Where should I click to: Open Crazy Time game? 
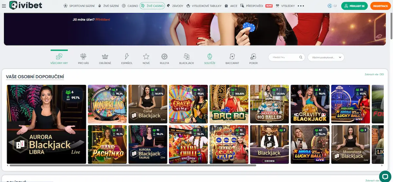(x=188, y=104)
